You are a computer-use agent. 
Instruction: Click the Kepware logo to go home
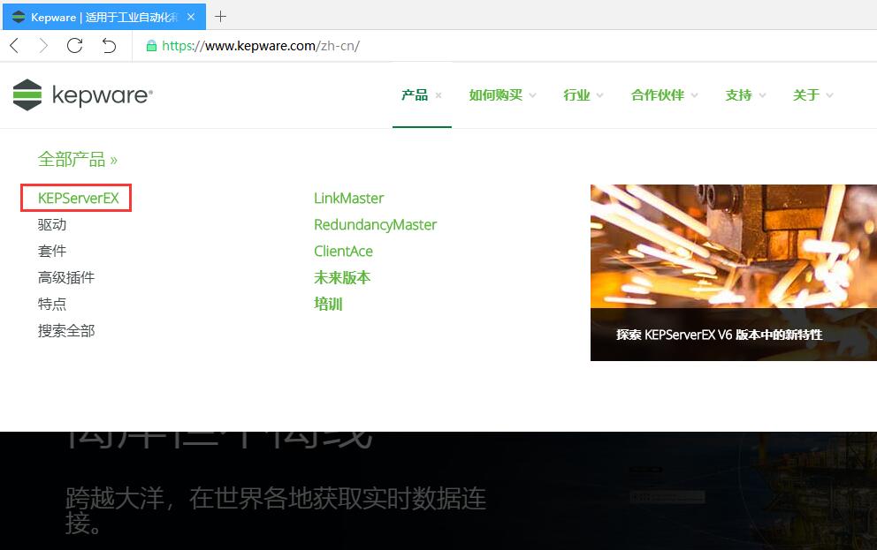click(x=81, y=94)
